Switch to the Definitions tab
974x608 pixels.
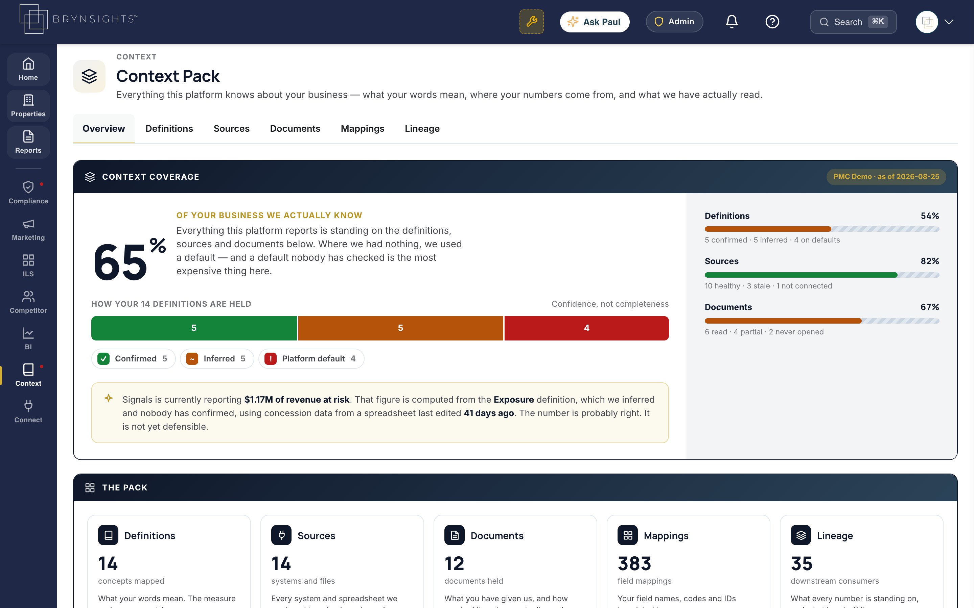click(169, 129)
